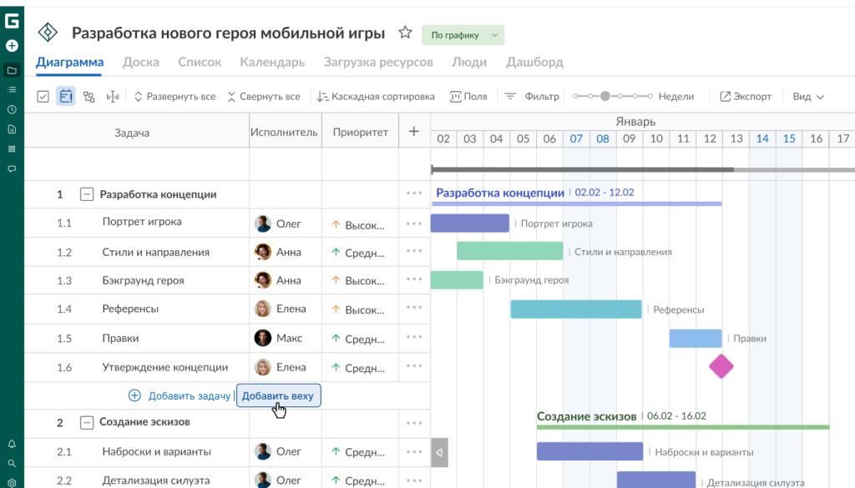Viewport: 855px width, 488px height.
Task: Open the По графику status dropdown
Action: point(463,35)
